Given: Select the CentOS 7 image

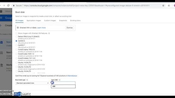Looking at the screenshot, I should pyautogui.click(x=16, y=45).
